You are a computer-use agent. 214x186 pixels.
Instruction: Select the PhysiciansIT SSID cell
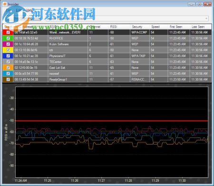tap(68, 56)
